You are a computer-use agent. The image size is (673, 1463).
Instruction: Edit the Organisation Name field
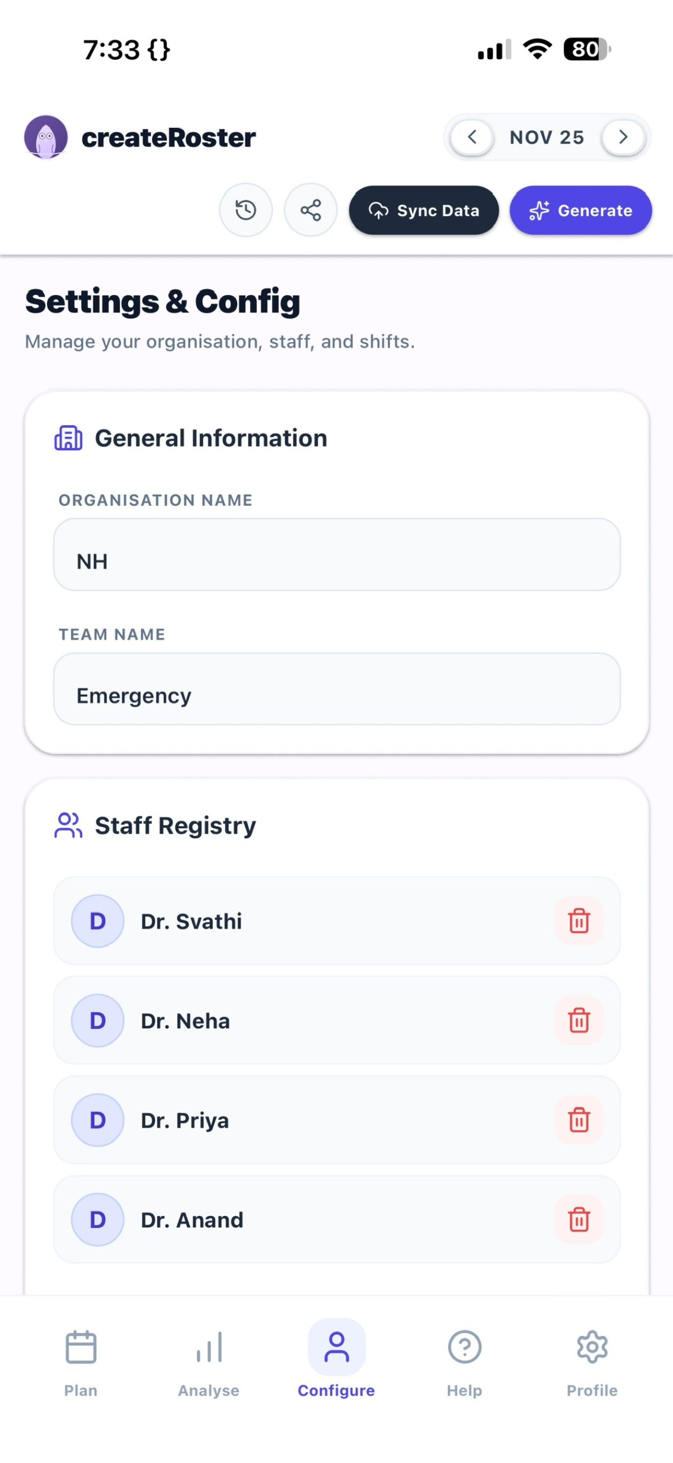[x=336, y=555]
